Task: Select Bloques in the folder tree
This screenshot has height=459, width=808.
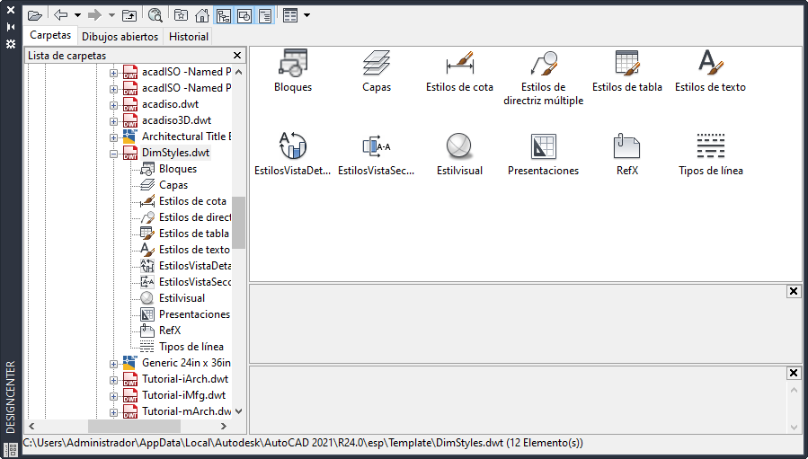Action: 178,169
